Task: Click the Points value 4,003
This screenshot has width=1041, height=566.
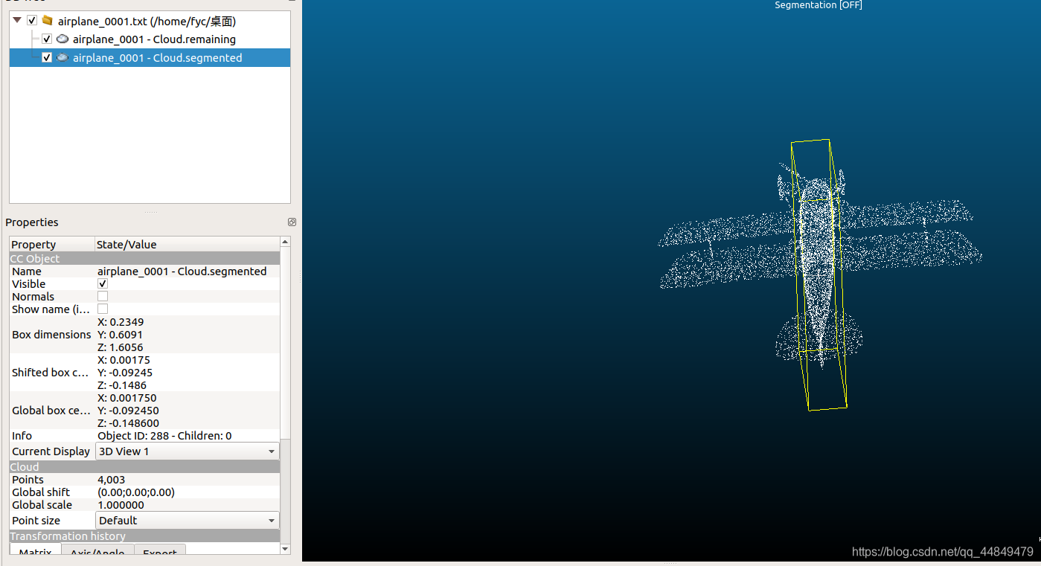Action: coord(112,480)
